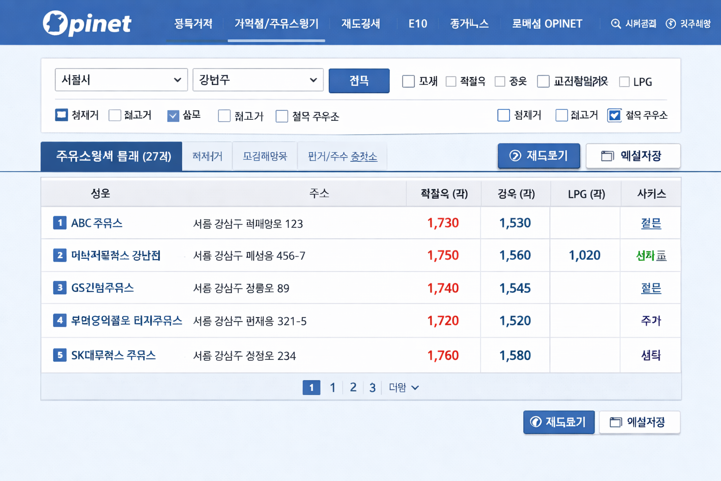Click the circular map icon inside 재드모기 button

(x=516, y=156)
